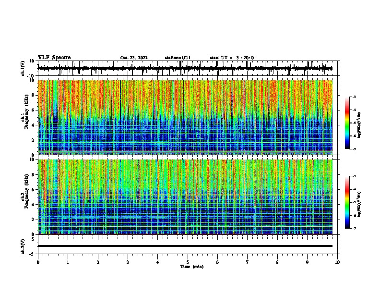Click the ch.2 "Frequency (kHz)" axis label
Screen dimensions: 380x294
pyautogui.click(x=26, y=191)
